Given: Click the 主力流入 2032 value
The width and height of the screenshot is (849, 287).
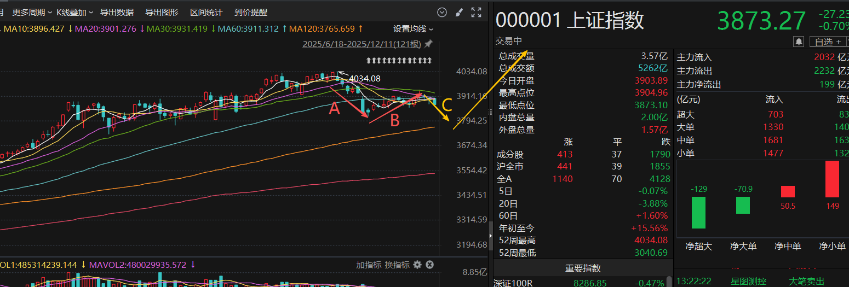Looking at the screenshot, I should pyautogui.click(x=825, y=57).
